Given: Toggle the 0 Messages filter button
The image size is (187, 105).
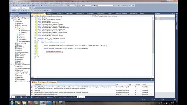Looking at the screenshot, I should point(52,82).
